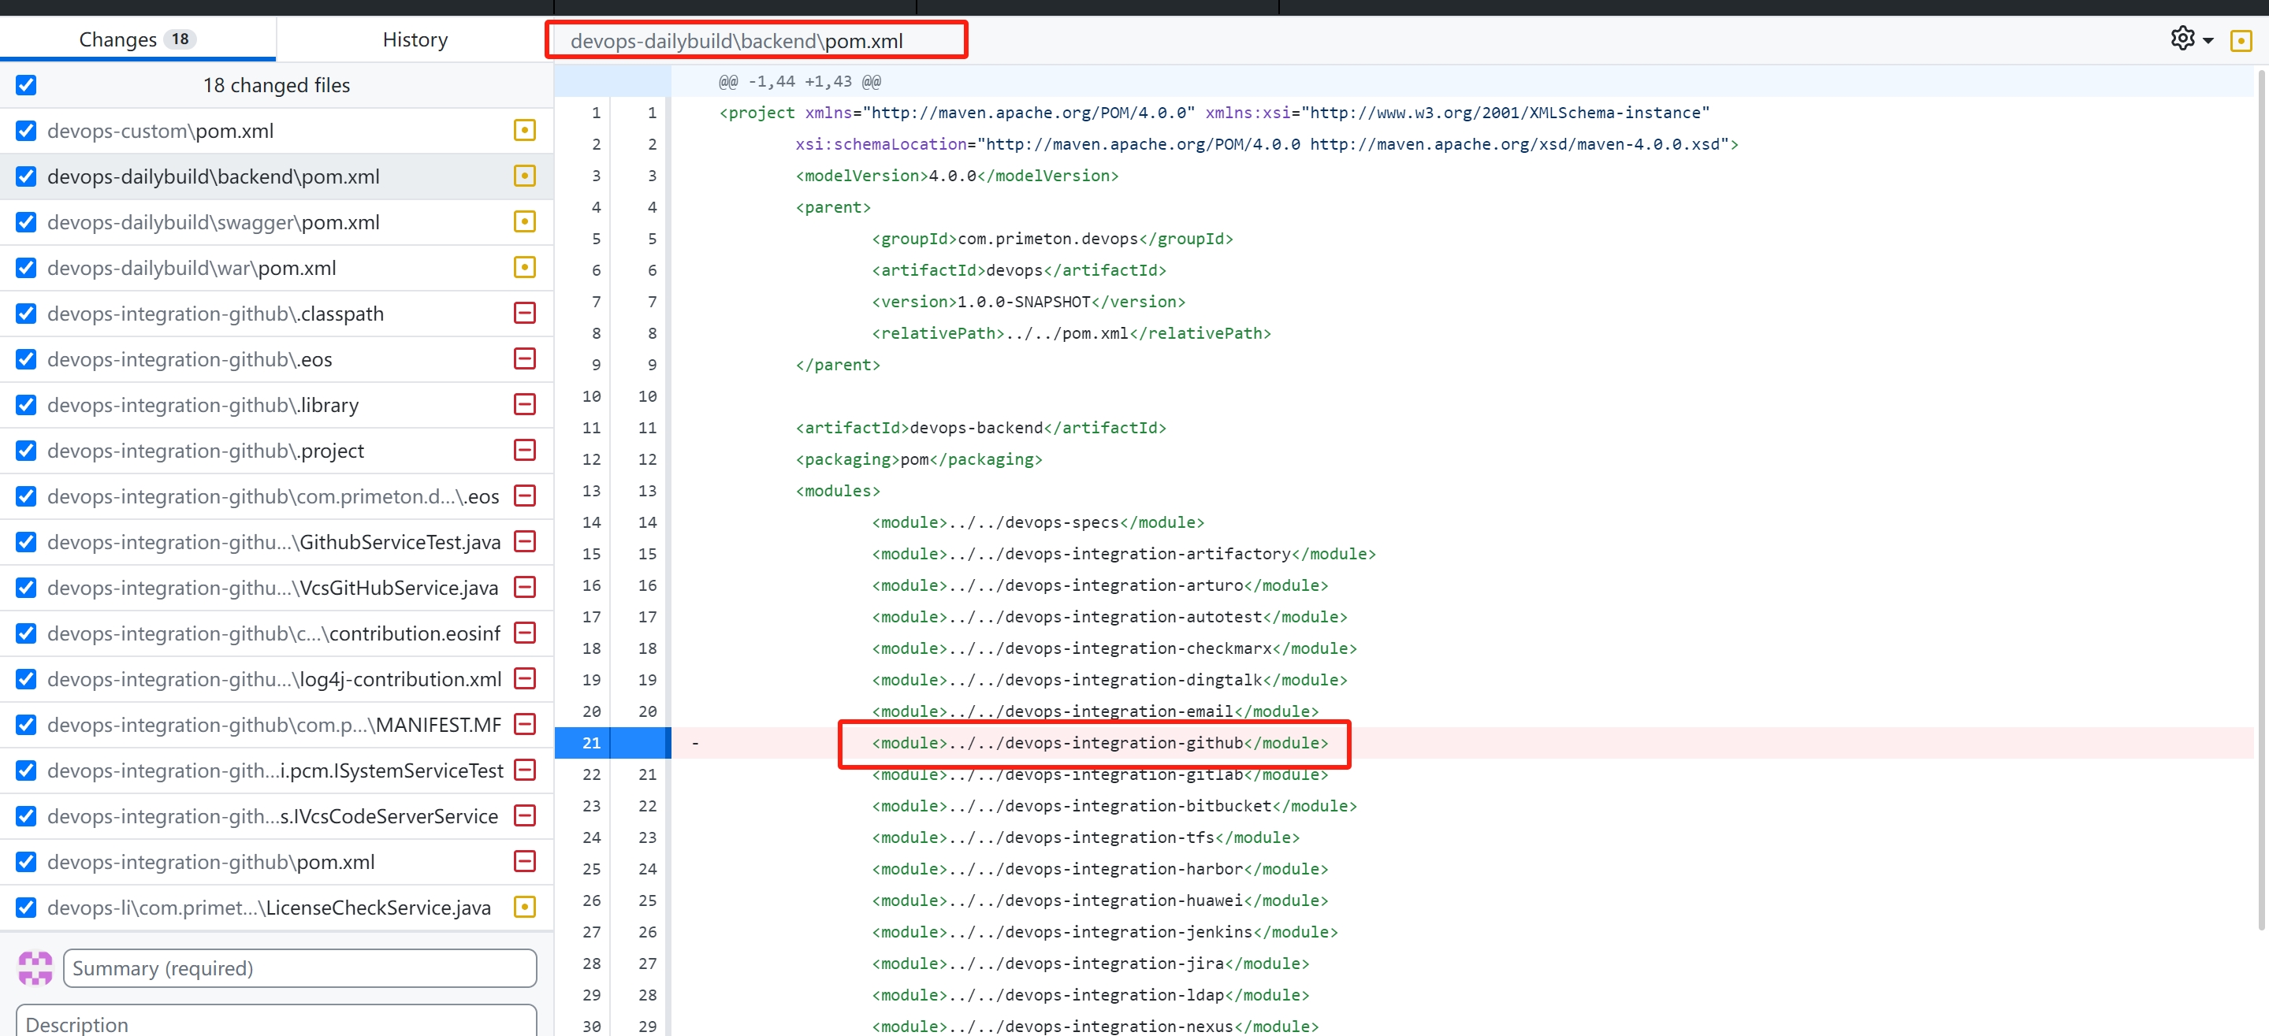Switch to the History tab
The image size is (2269, 1036).
coord(415,39)
